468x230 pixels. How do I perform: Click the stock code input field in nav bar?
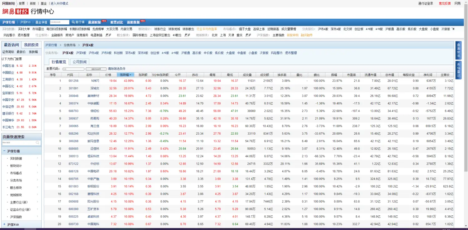point(59,22)
